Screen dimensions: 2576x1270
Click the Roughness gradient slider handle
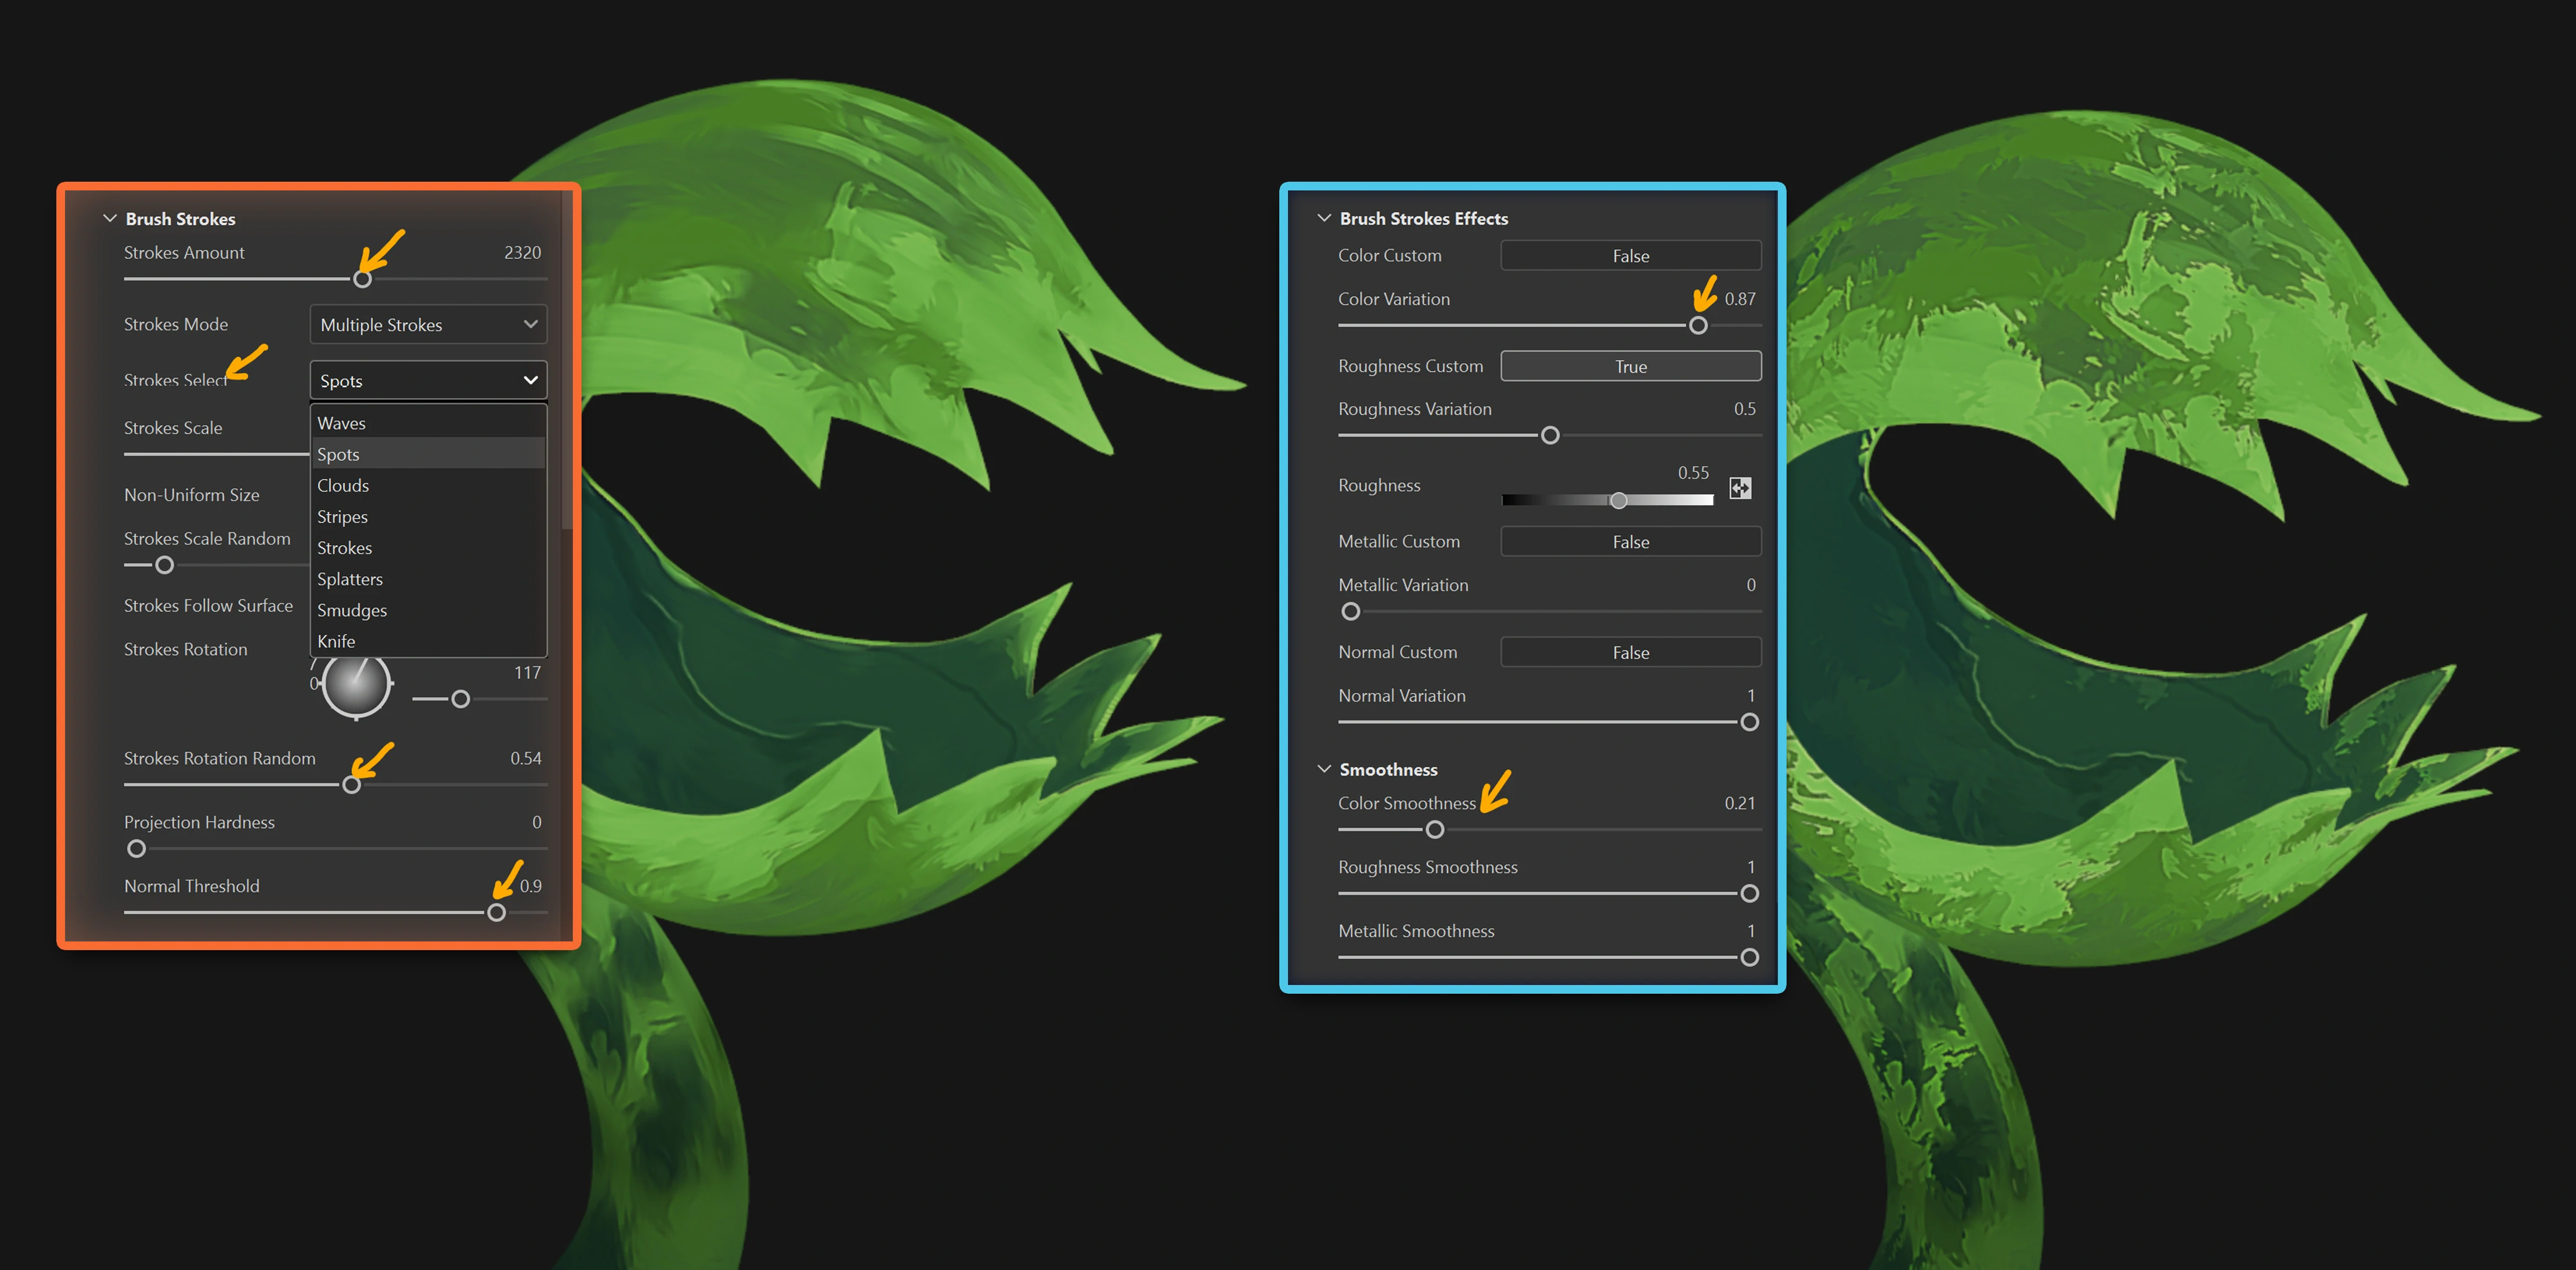tap(1618, 500)
